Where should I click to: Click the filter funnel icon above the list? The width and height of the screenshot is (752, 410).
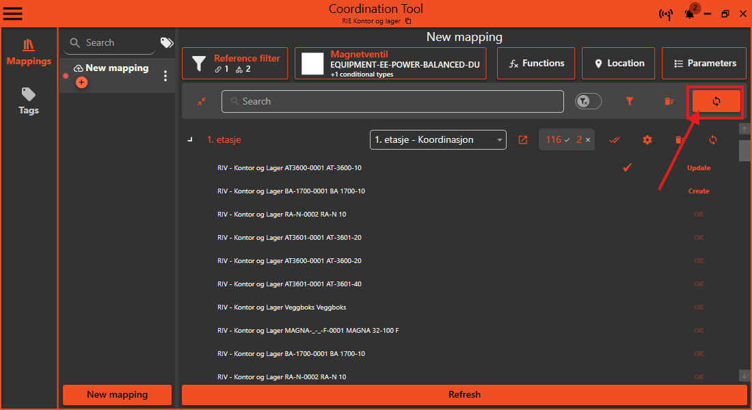coord(629,100)
